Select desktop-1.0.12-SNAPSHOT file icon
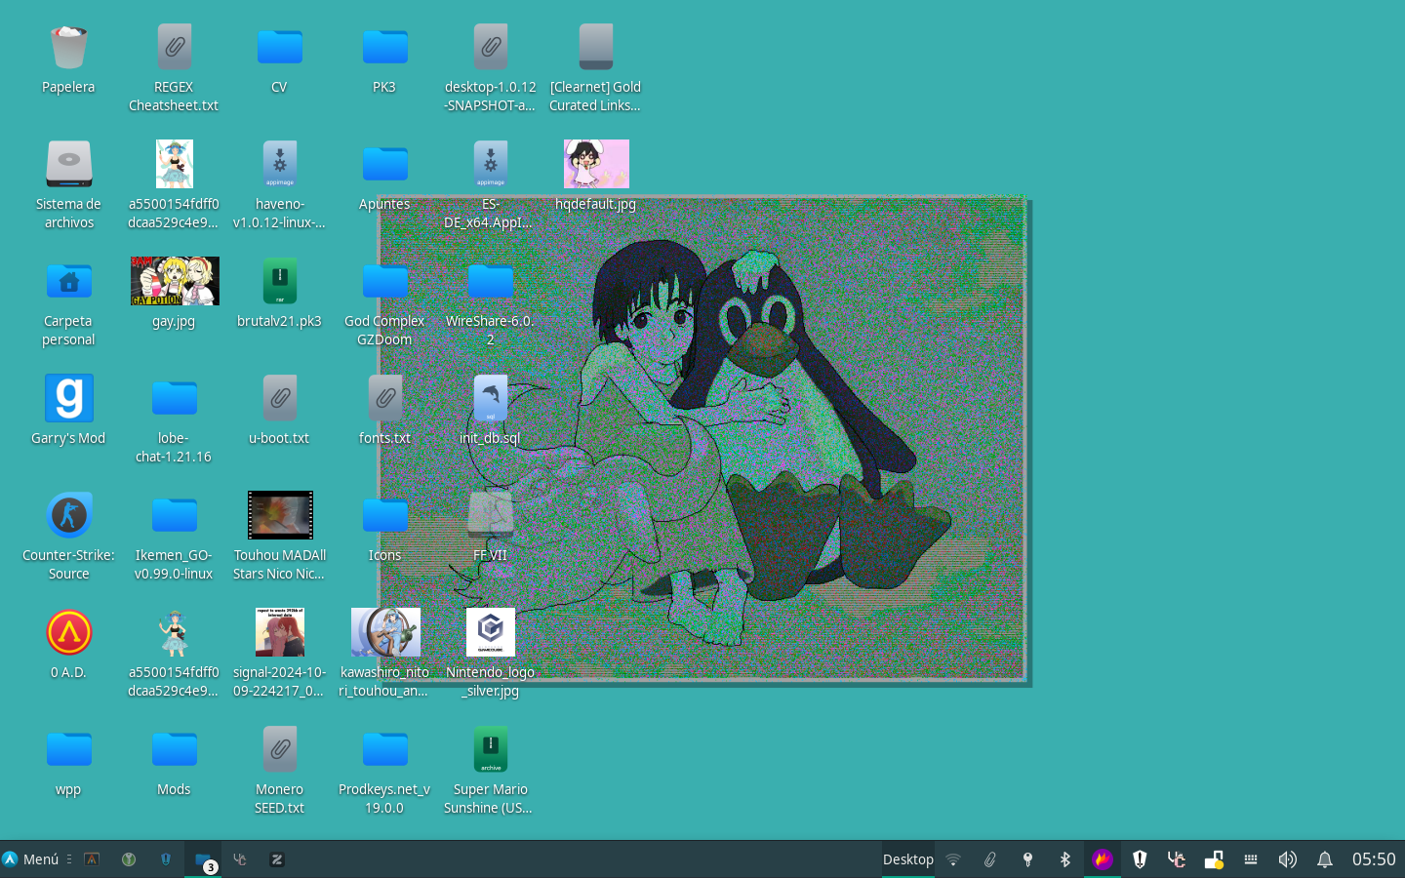The height and width of the screenshot is (878, 1405). pos(490,47)
